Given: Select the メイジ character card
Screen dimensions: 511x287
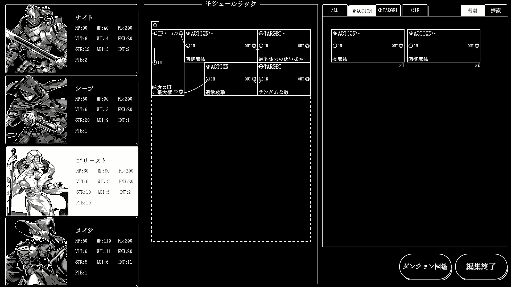Looking at the screenshot, I should (x=72, y=251).
